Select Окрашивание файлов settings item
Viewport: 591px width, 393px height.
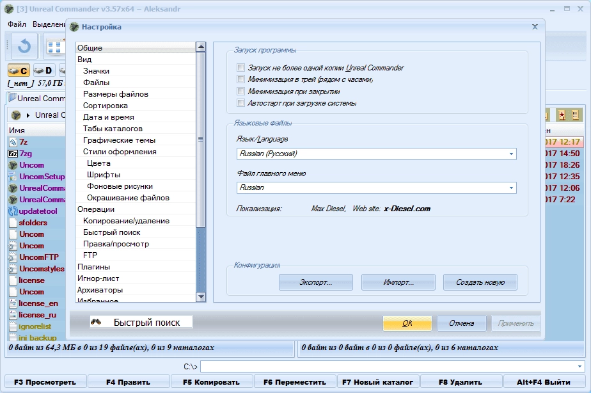136,198
